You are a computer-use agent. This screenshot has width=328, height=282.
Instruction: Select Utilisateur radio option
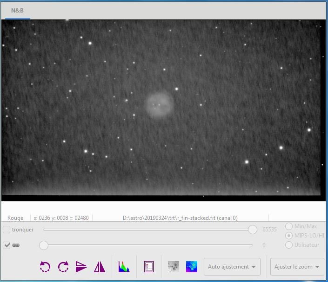point(288,245)
